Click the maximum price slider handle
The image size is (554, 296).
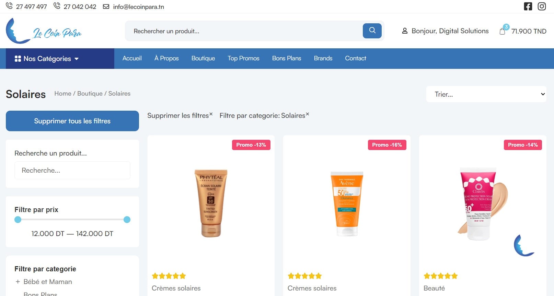(x=127, y=220)
